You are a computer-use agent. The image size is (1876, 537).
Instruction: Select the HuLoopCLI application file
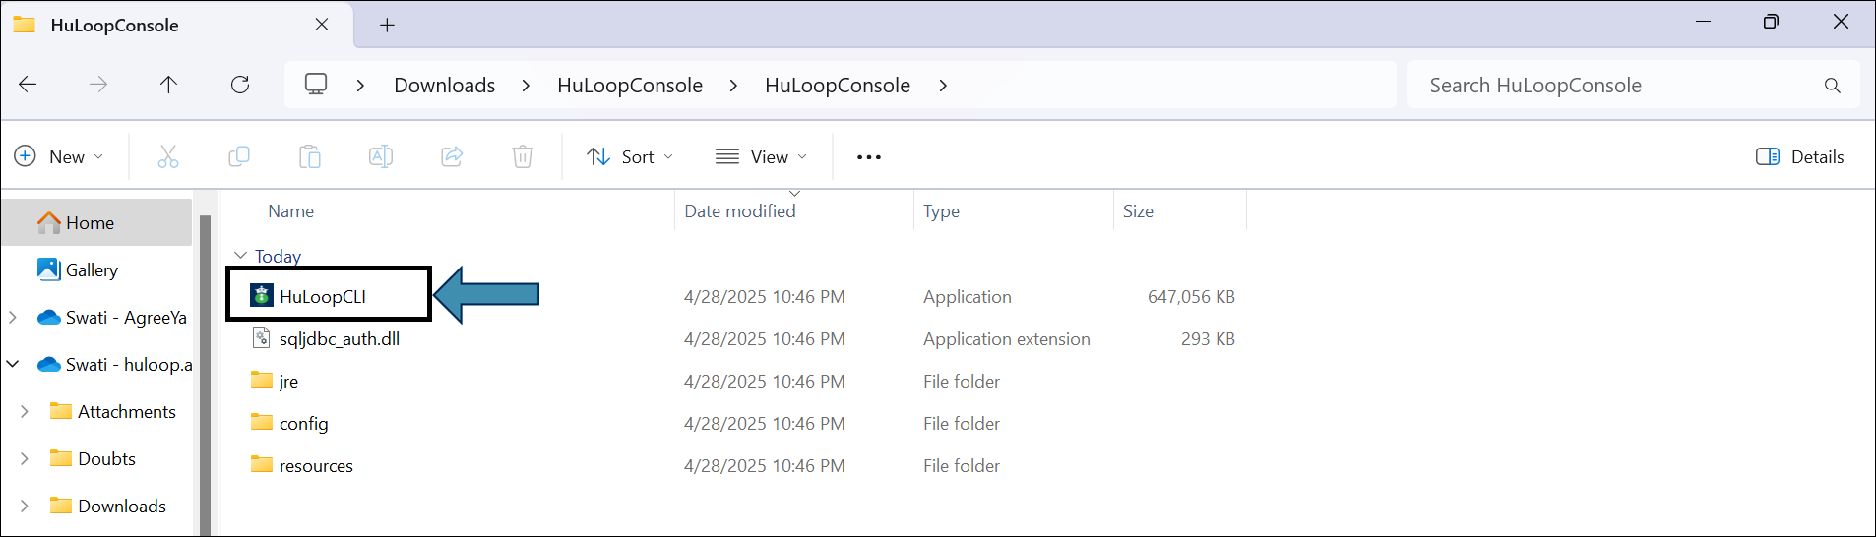pos(322,297)
